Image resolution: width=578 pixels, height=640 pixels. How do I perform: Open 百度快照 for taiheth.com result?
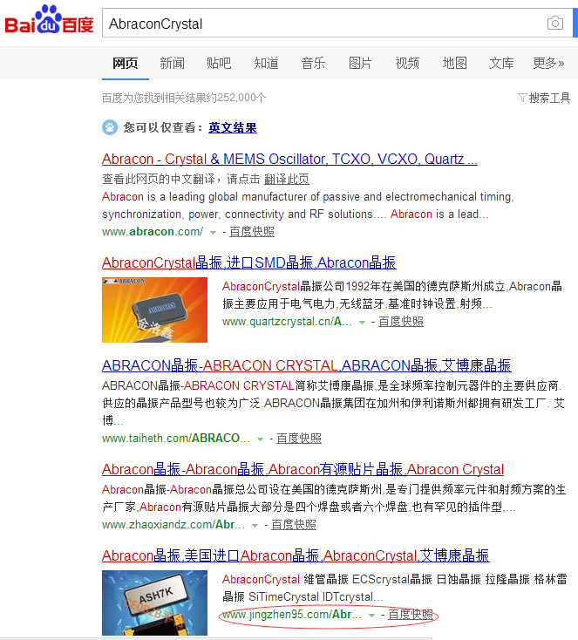[x=299, y=439]
